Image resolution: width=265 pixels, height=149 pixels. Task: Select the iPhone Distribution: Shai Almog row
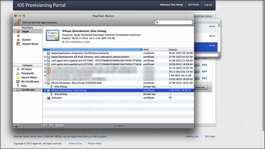(118, 90)
